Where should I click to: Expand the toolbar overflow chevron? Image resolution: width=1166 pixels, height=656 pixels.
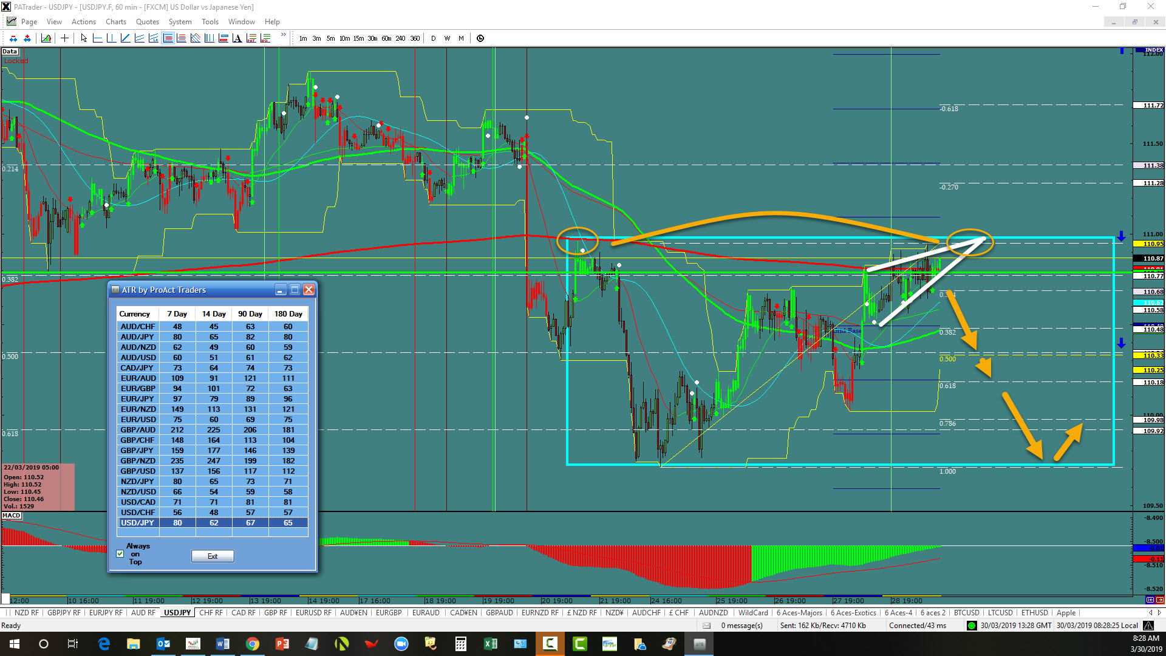point(283,35)
